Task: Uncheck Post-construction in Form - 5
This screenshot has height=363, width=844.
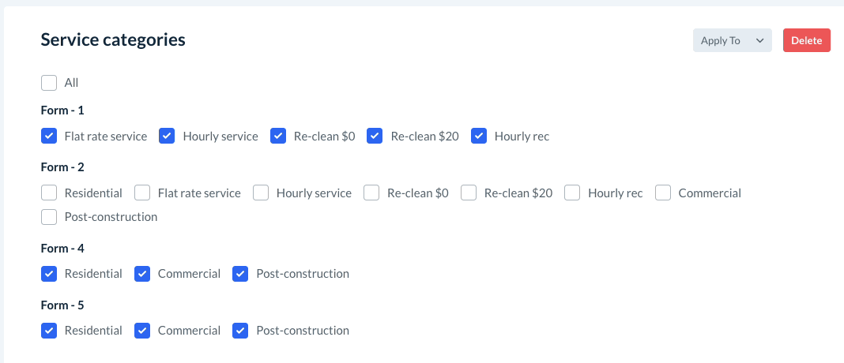Action: click(240, 331)
